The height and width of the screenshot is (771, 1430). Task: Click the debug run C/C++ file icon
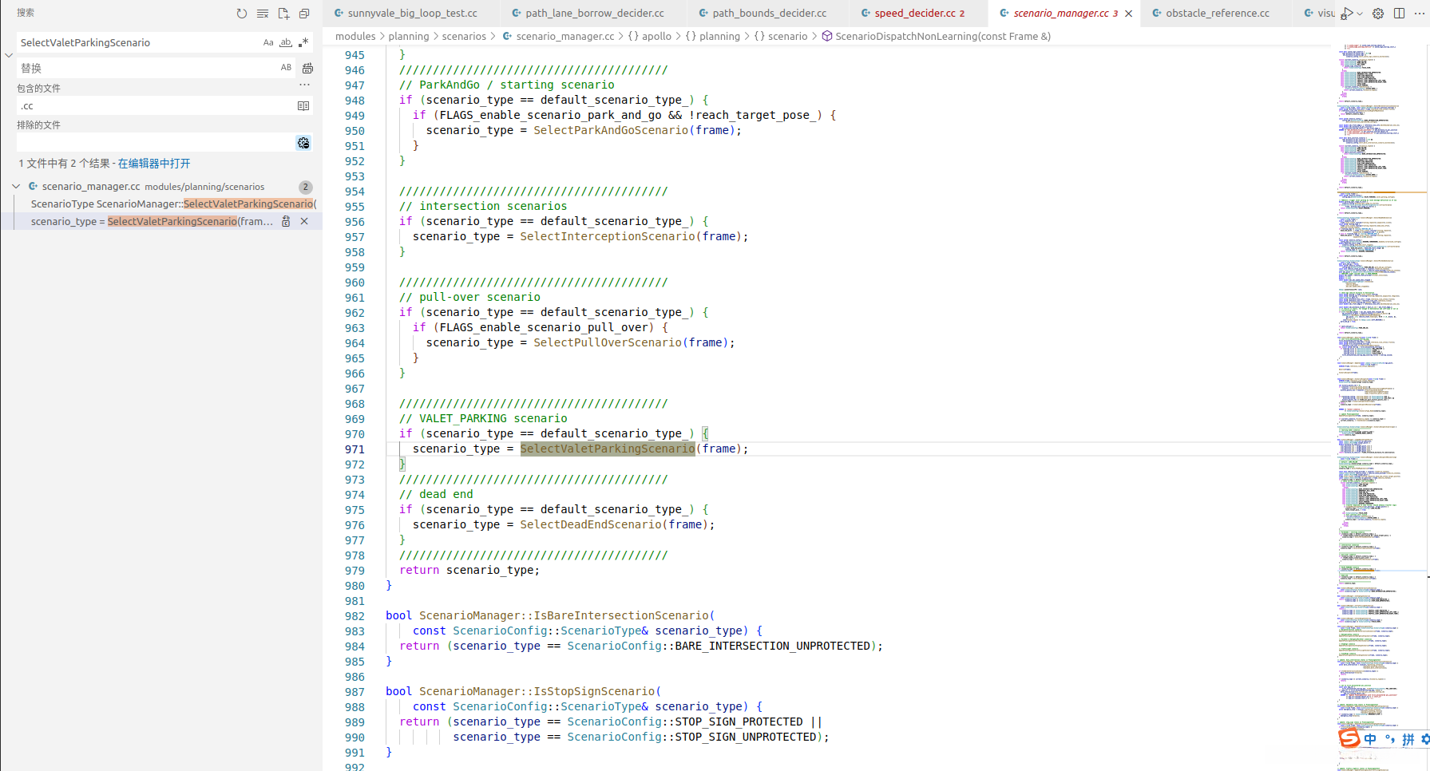tap(1347, 14)
